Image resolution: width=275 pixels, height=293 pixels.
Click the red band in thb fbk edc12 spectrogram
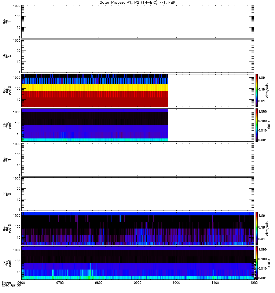pos(95,99)
